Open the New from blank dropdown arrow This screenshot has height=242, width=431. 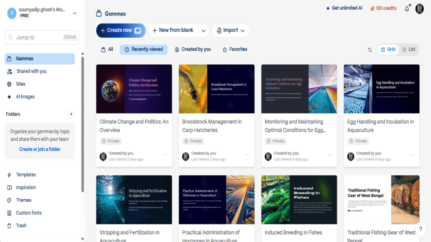tap(203, 30)
